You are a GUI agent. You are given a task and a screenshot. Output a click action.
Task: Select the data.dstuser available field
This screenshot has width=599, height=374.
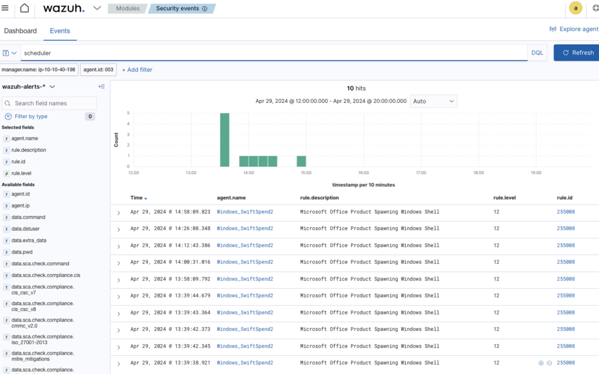click(x=25, y=229)
